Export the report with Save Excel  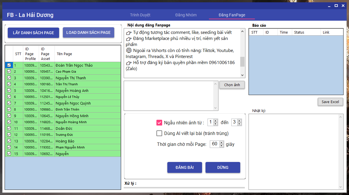pos(330,102)
